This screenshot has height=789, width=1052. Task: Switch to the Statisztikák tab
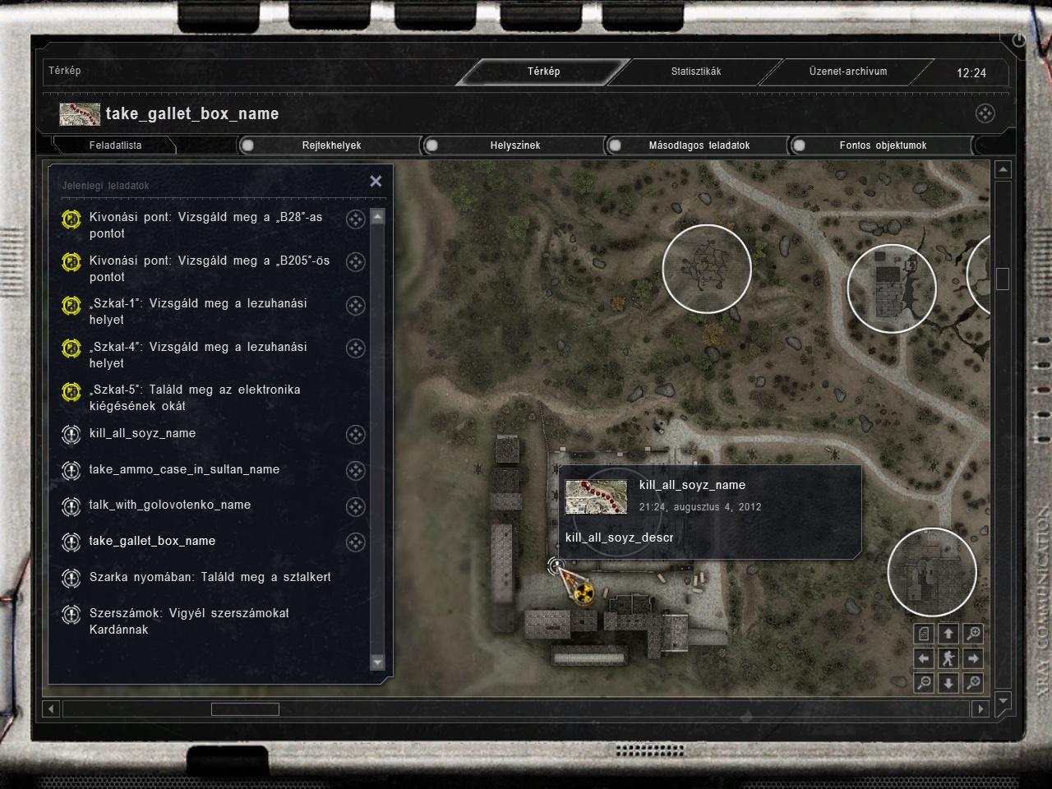click(696, 72)
